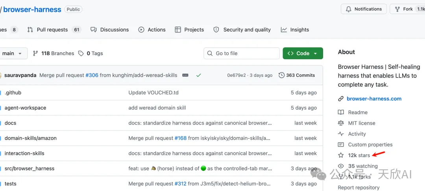
Task: Open Custom properties
Action: tap(370, 145)
